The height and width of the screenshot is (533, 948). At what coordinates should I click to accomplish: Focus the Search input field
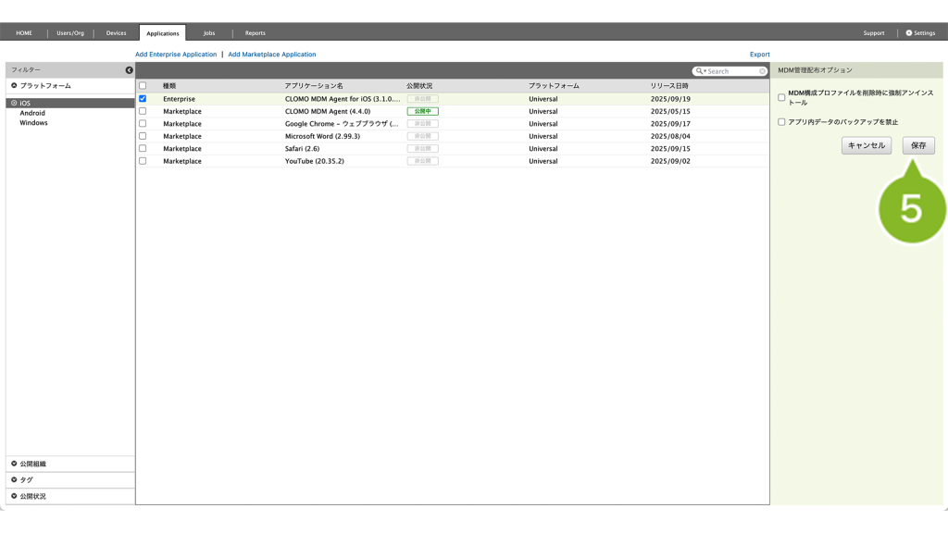pos(731,71)
